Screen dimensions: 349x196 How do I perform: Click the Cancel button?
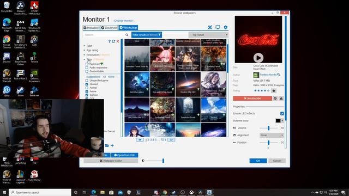pos(277,161)
